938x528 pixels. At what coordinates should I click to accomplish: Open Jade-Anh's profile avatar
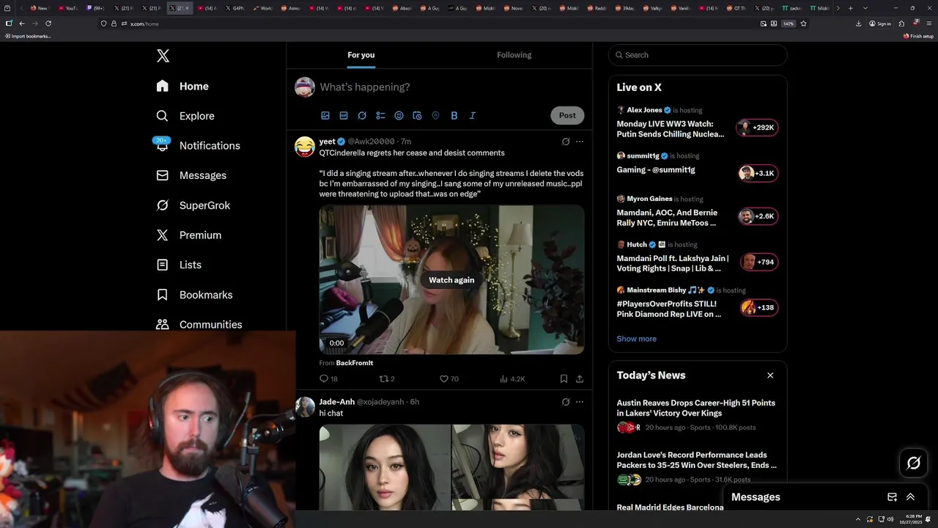[305, 407]
